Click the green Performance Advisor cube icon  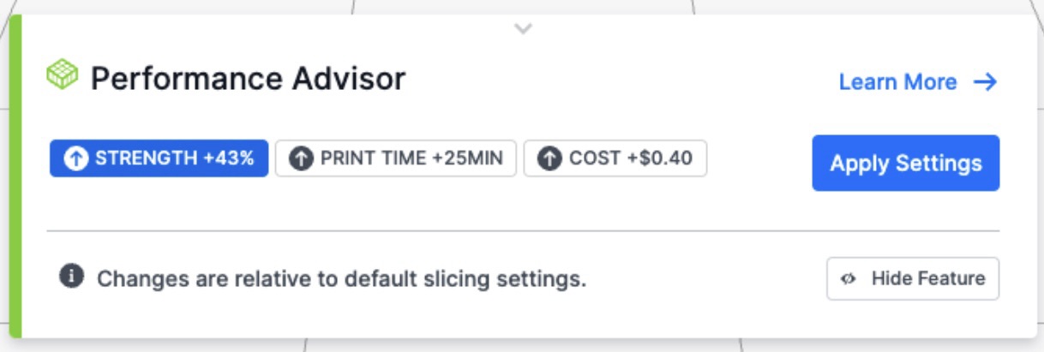[x=62, y=75]
